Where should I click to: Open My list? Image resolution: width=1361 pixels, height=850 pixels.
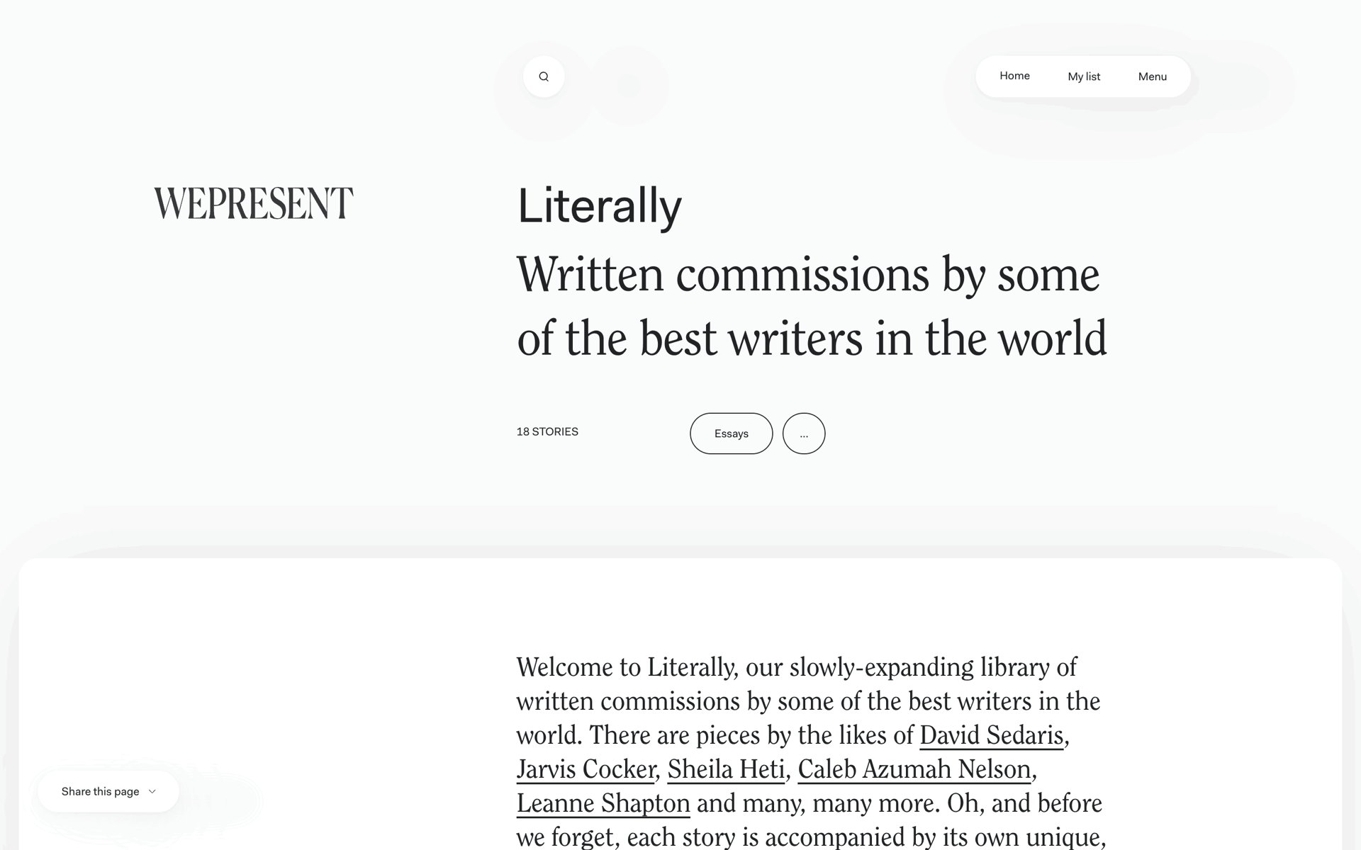(x=1084, y=76)
